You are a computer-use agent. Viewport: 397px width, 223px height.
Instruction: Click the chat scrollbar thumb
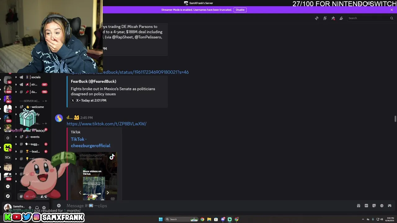(x=395, y=119)
